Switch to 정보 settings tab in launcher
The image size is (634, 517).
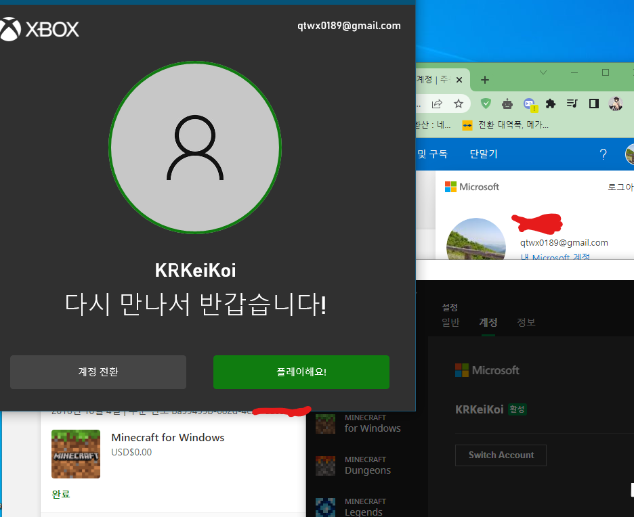[x=526, y=322]
